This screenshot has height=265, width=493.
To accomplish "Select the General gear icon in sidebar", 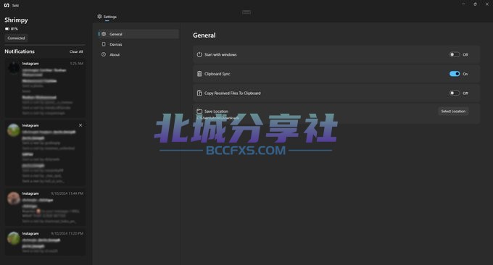I will pyautogui.click(x=104, y=34).
